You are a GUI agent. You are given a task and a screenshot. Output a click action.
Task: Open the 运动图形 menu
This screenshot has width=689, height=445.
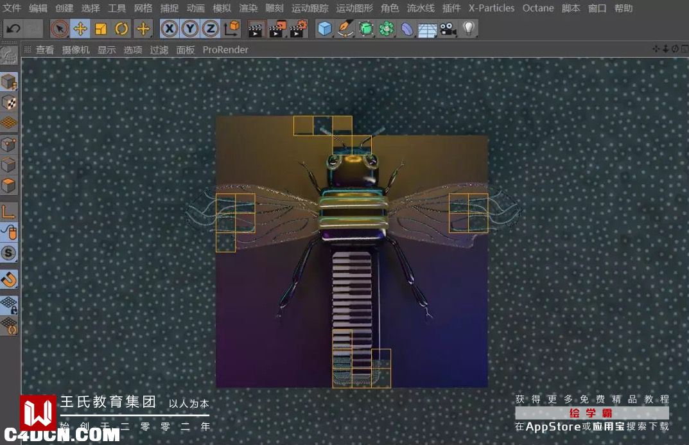click(354, 8)
